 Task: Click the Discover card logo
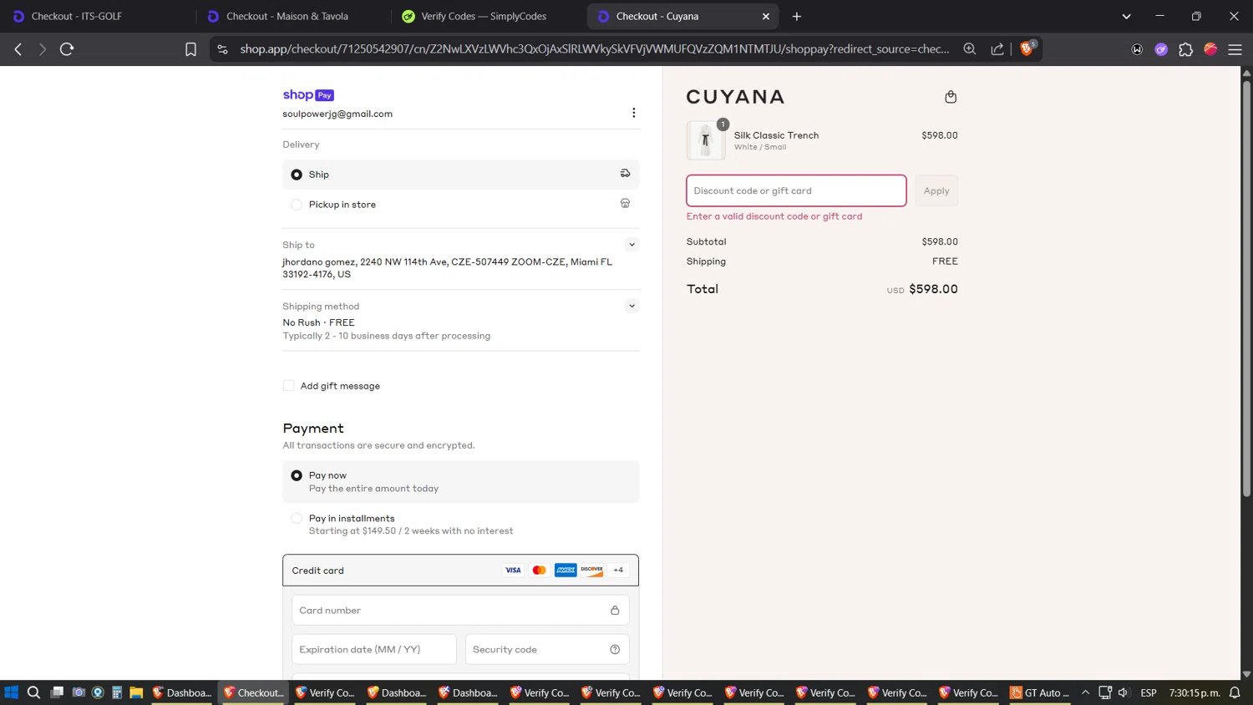[x=592, y=570]
